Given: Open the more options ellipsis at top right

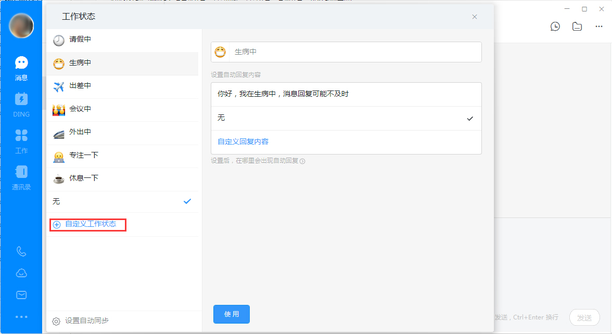Looking at the screenshot, I should [599, 26].
